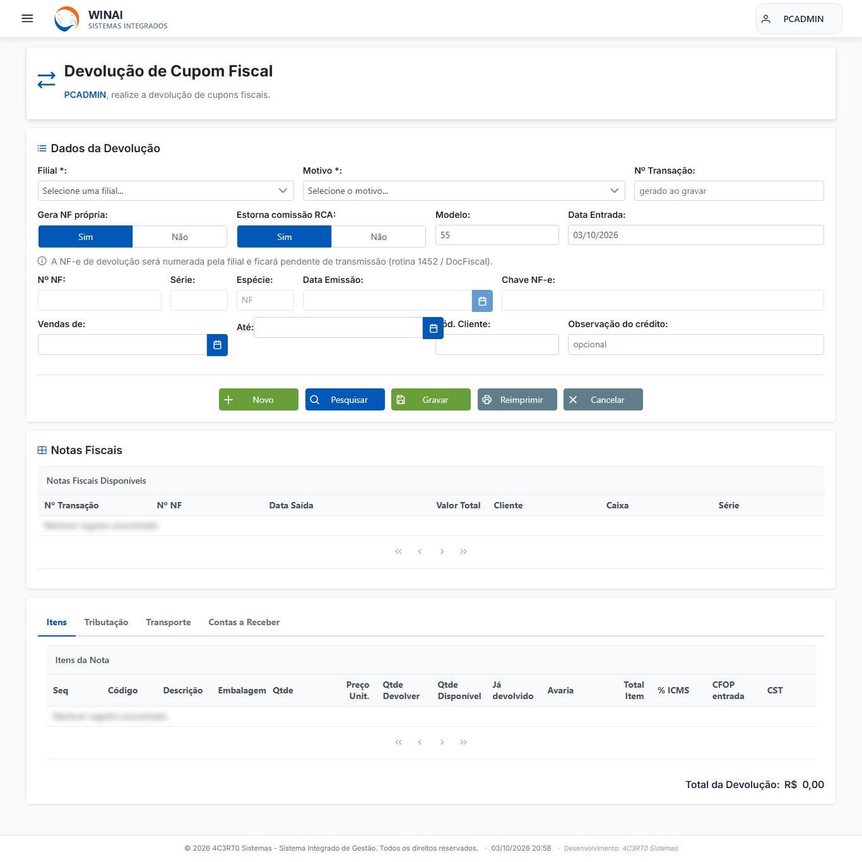Click the WINAI logo
This screenshot has height=862, width=862.
point(67,19)
